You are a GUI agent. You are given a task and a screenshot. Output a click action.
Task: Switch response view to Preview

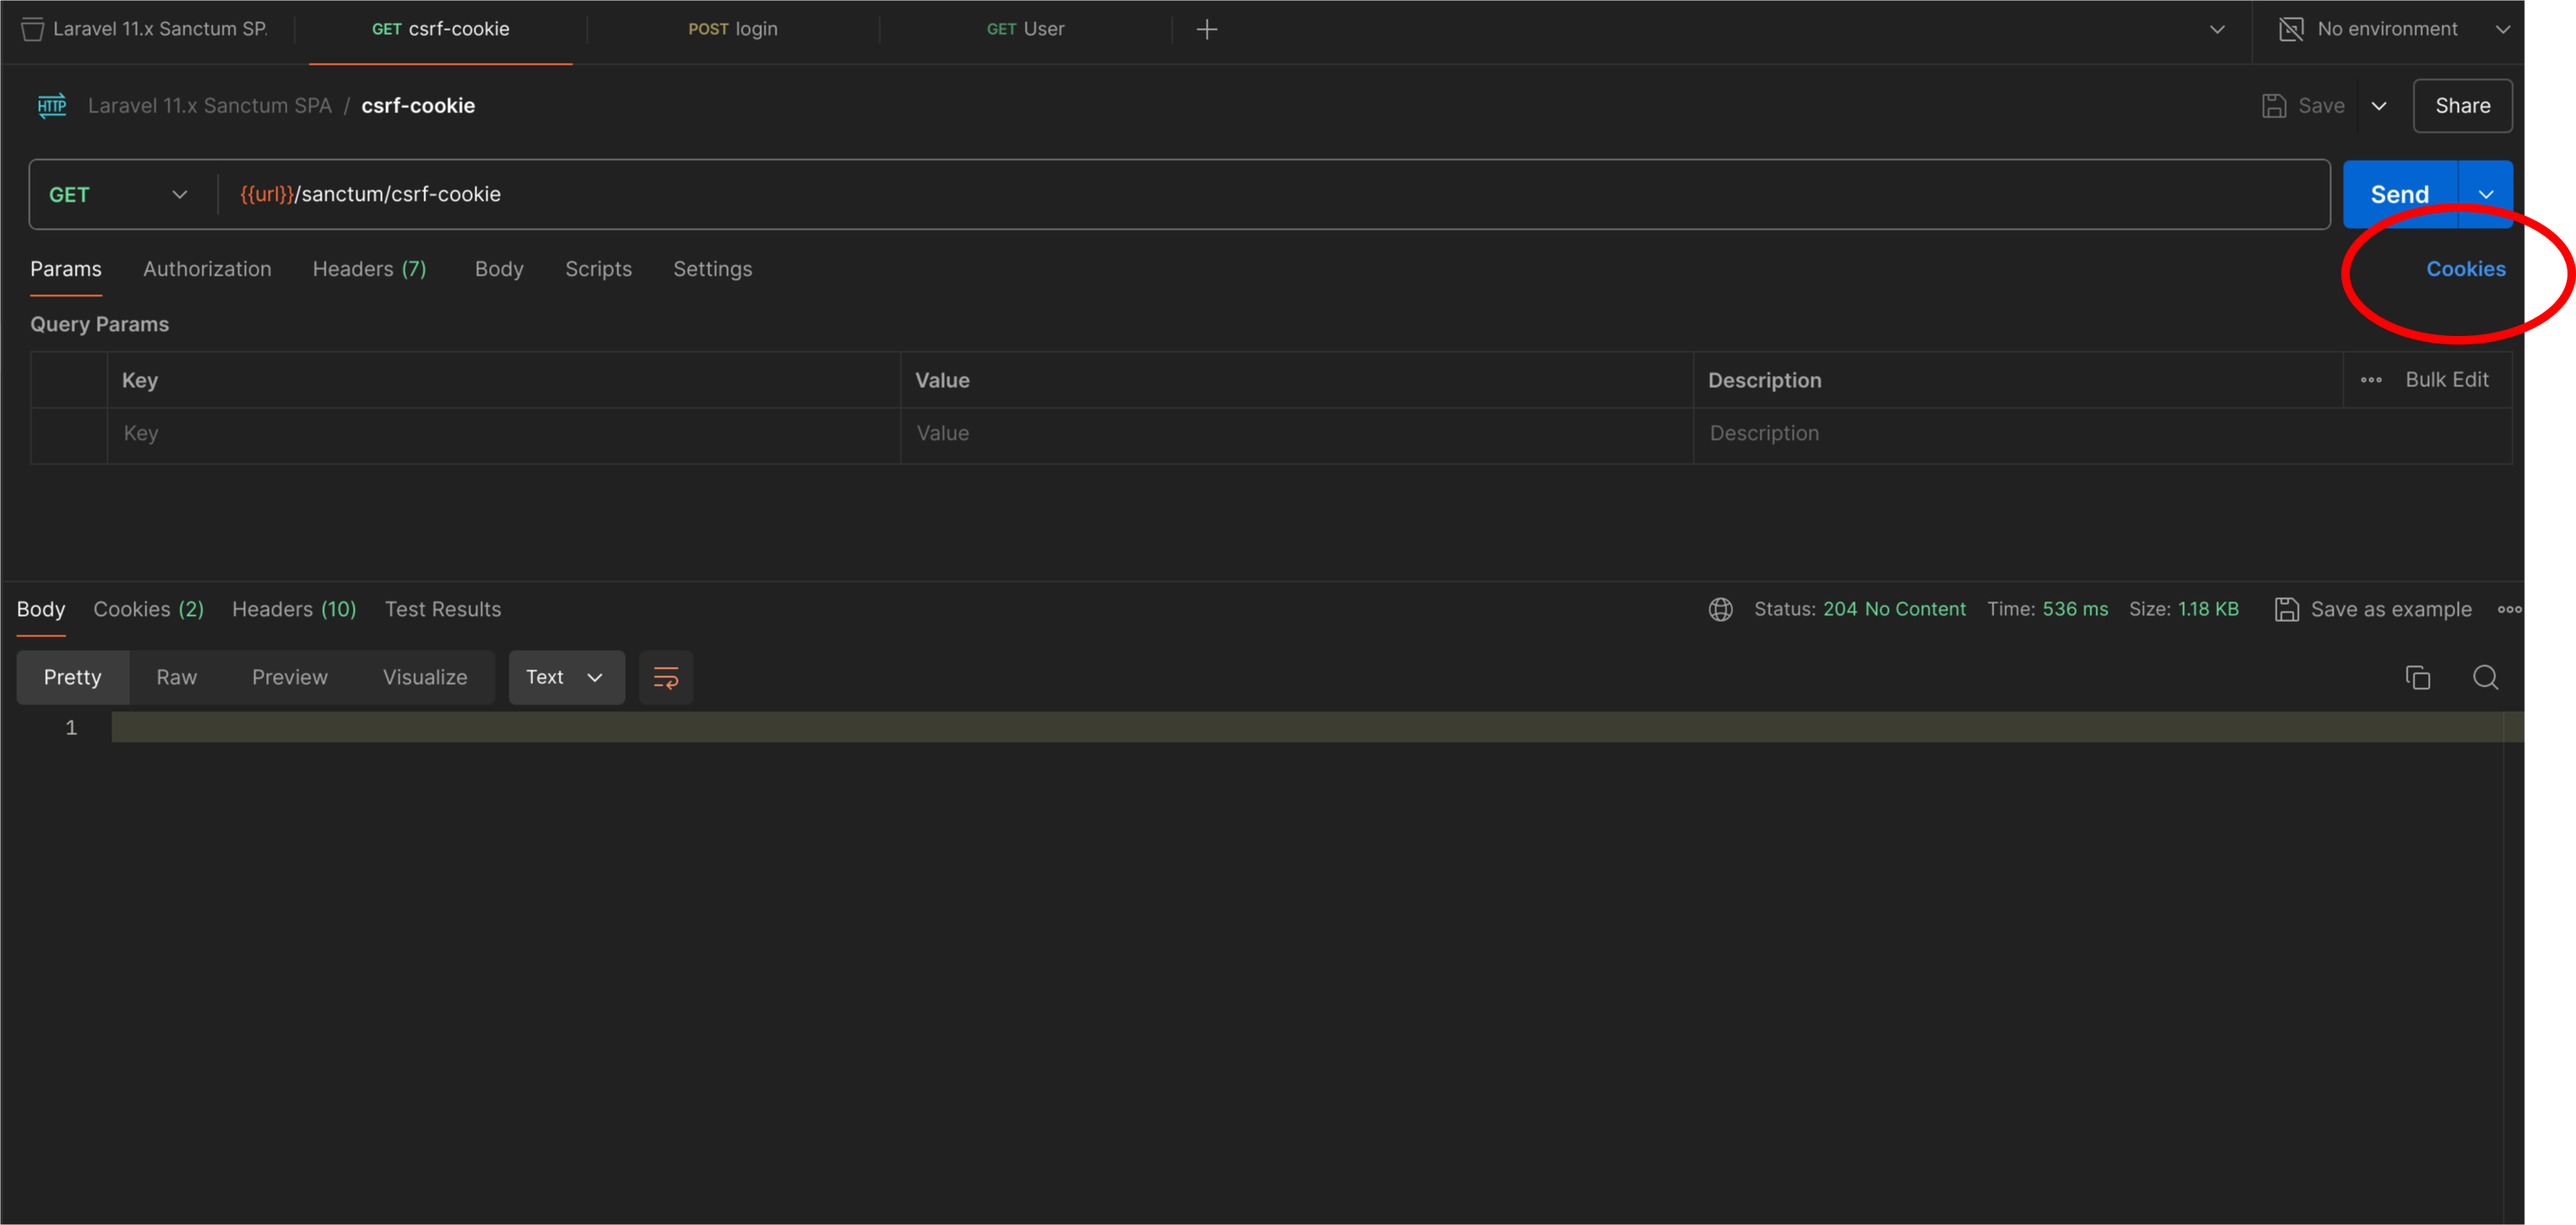click(x=289, y=677)
